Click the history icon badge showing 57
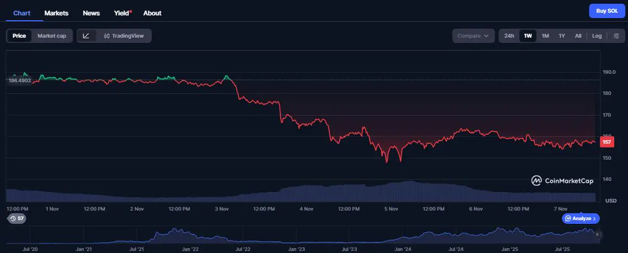 (17, 219)
